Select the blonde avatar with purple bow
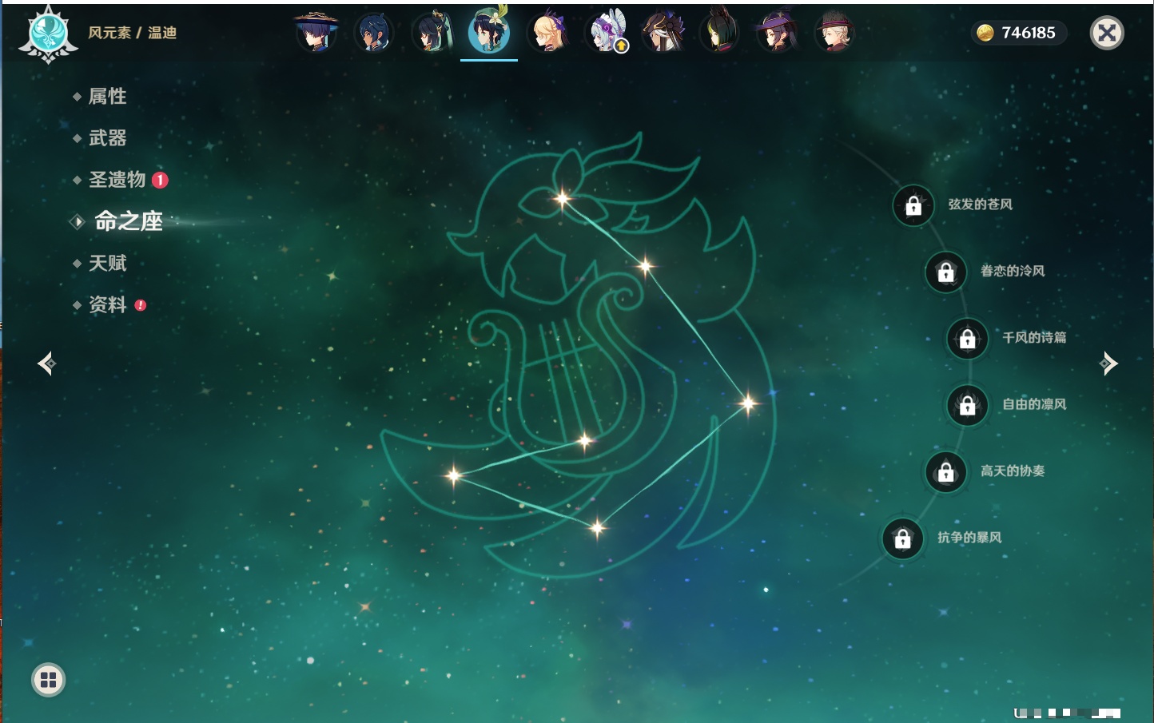This screenshot has height=723, width=1154. coord(547,33)
